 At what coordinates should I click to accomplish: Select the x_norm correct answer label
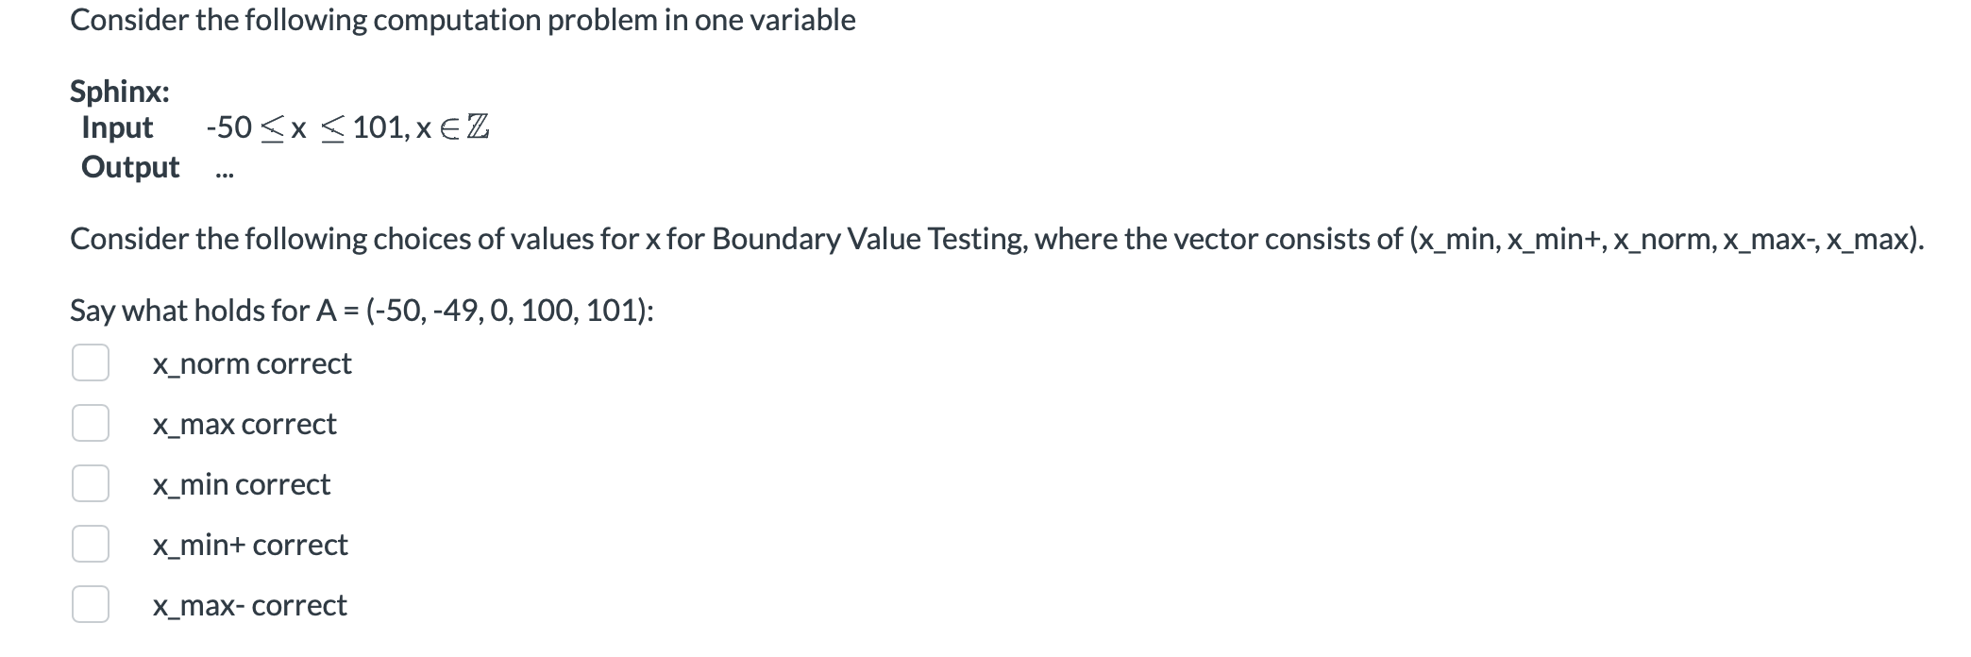coord(253,364)
